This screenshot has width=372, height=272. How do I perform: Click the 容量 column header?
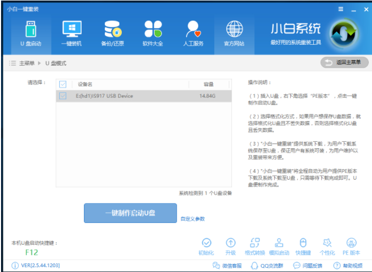[208, 84]
